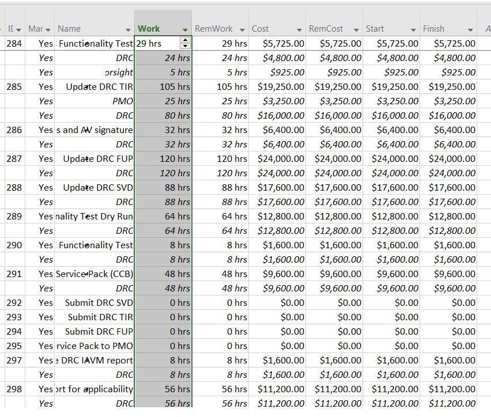
Task: Select row ID 297
Action: point(14,360)
